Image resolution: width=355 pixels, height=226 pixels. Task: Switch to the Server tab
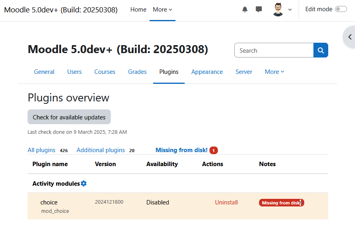(x=244, y=72)
